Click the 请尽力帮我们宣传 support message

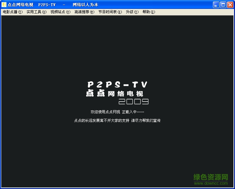pos(146,121)
